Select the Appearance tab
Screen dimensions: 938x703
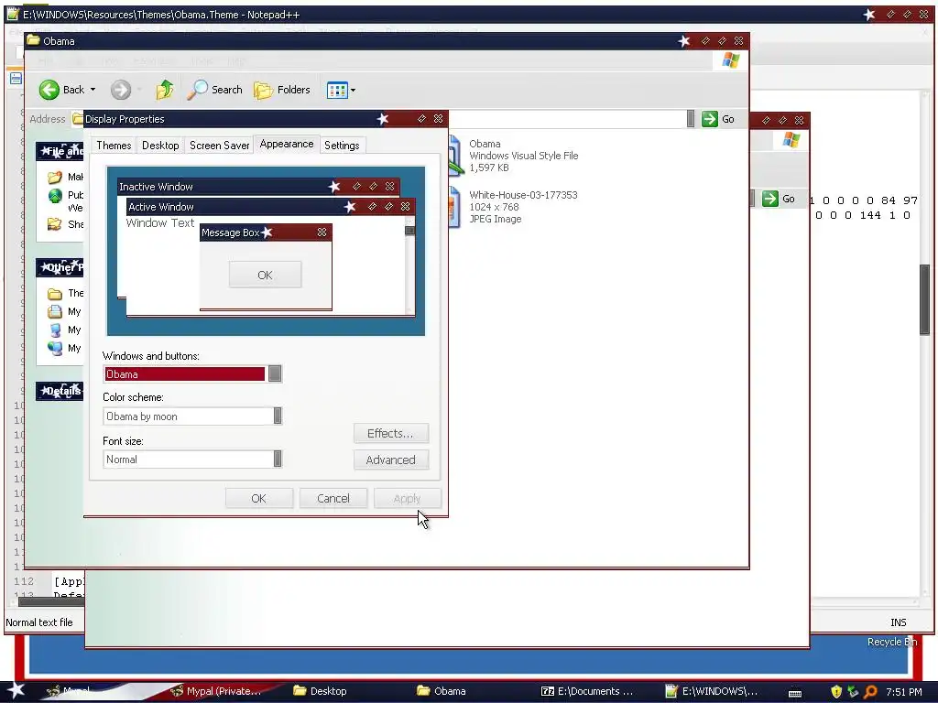(x=287, y=144)
